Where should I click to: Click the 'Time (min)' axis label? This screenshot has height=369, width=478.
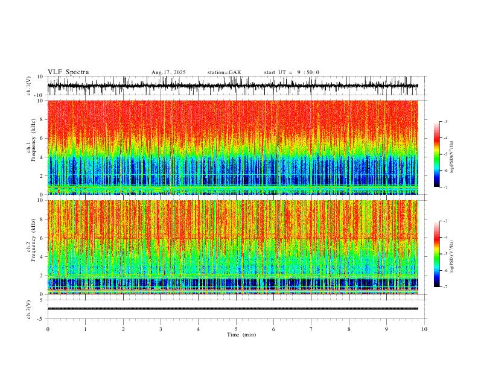[241, 335]
